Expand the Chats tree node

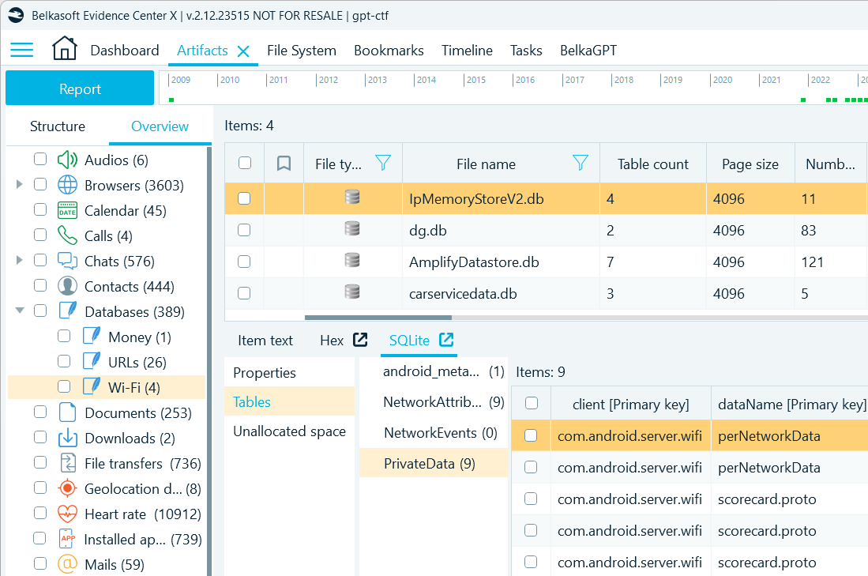pos(19,260)
